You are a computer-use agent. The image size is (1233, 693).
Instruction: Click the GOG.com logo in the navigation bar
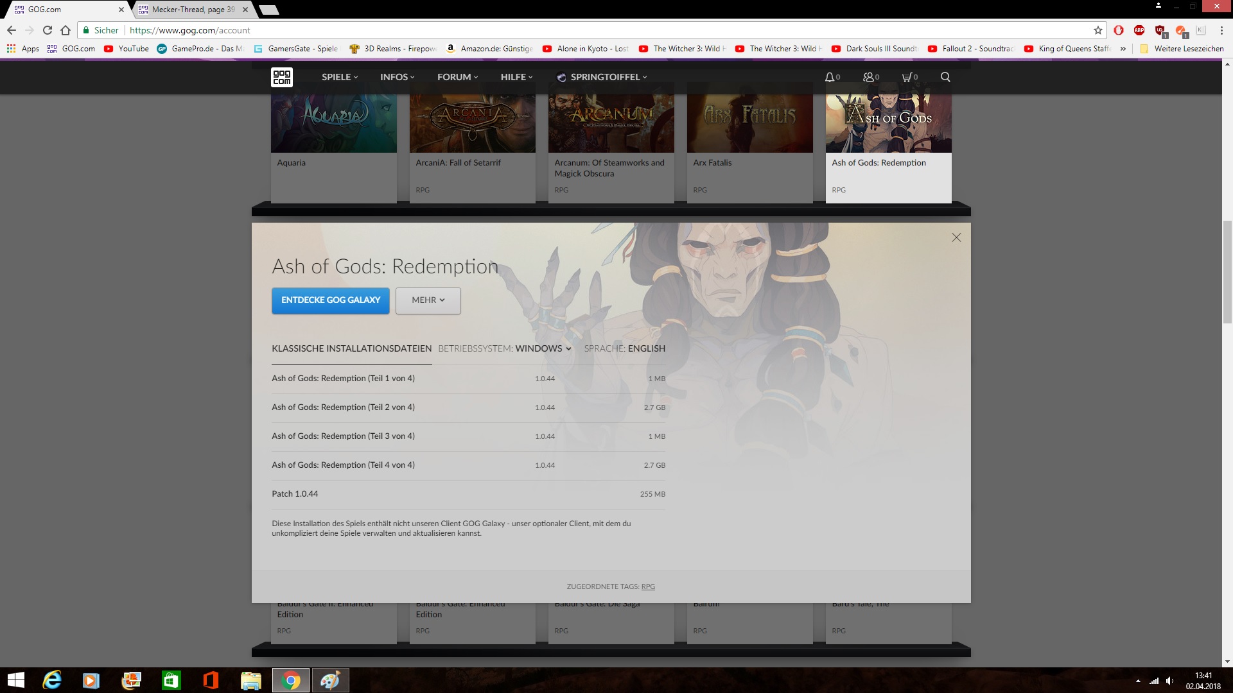(282, 77)
